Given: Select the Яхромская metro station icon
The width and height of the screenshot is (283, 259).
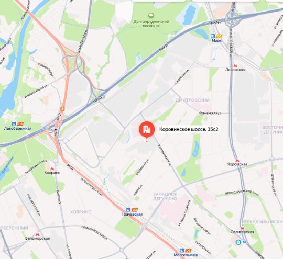Looking at the screenshot, I should pos(237,161).
